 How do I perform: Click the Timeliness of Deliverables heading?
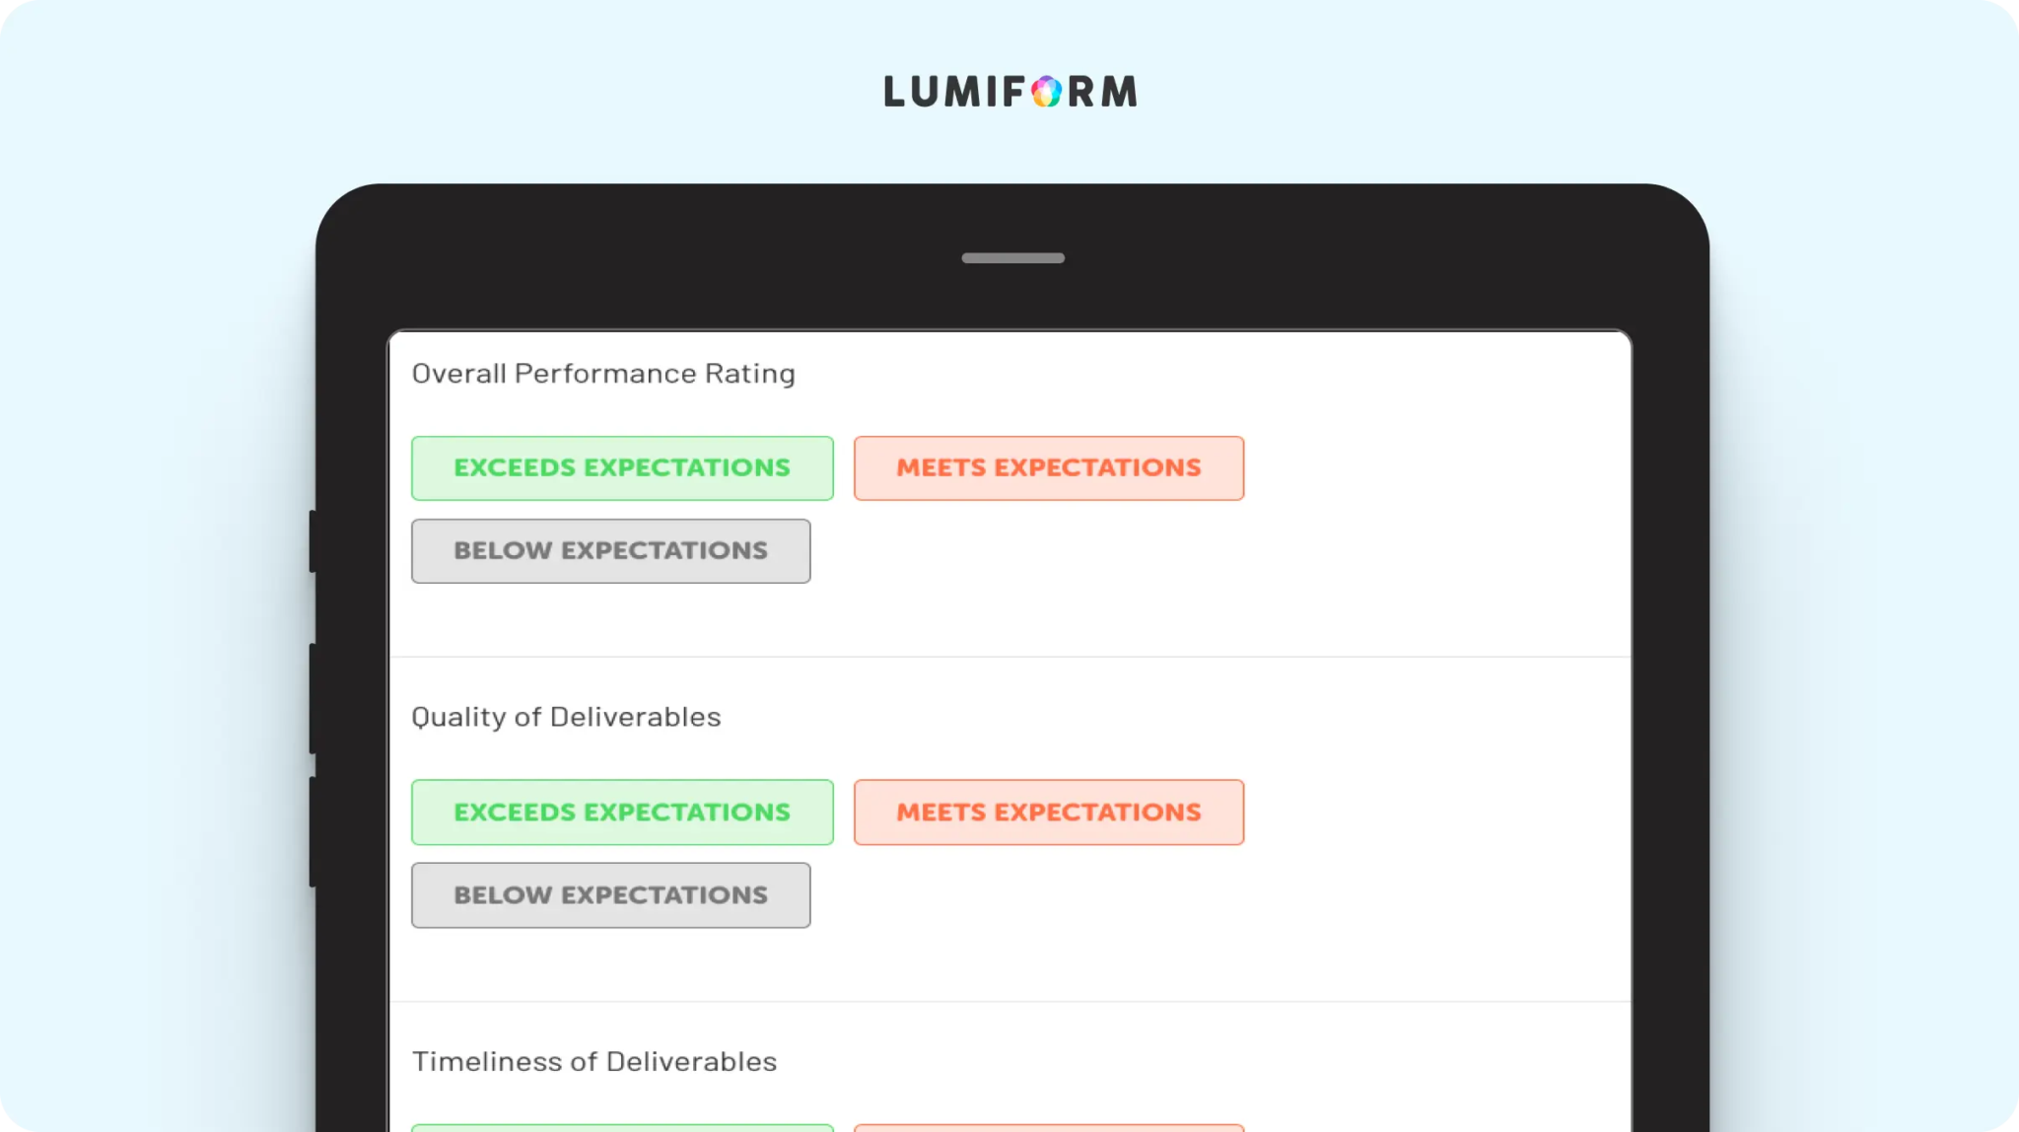594,1062
